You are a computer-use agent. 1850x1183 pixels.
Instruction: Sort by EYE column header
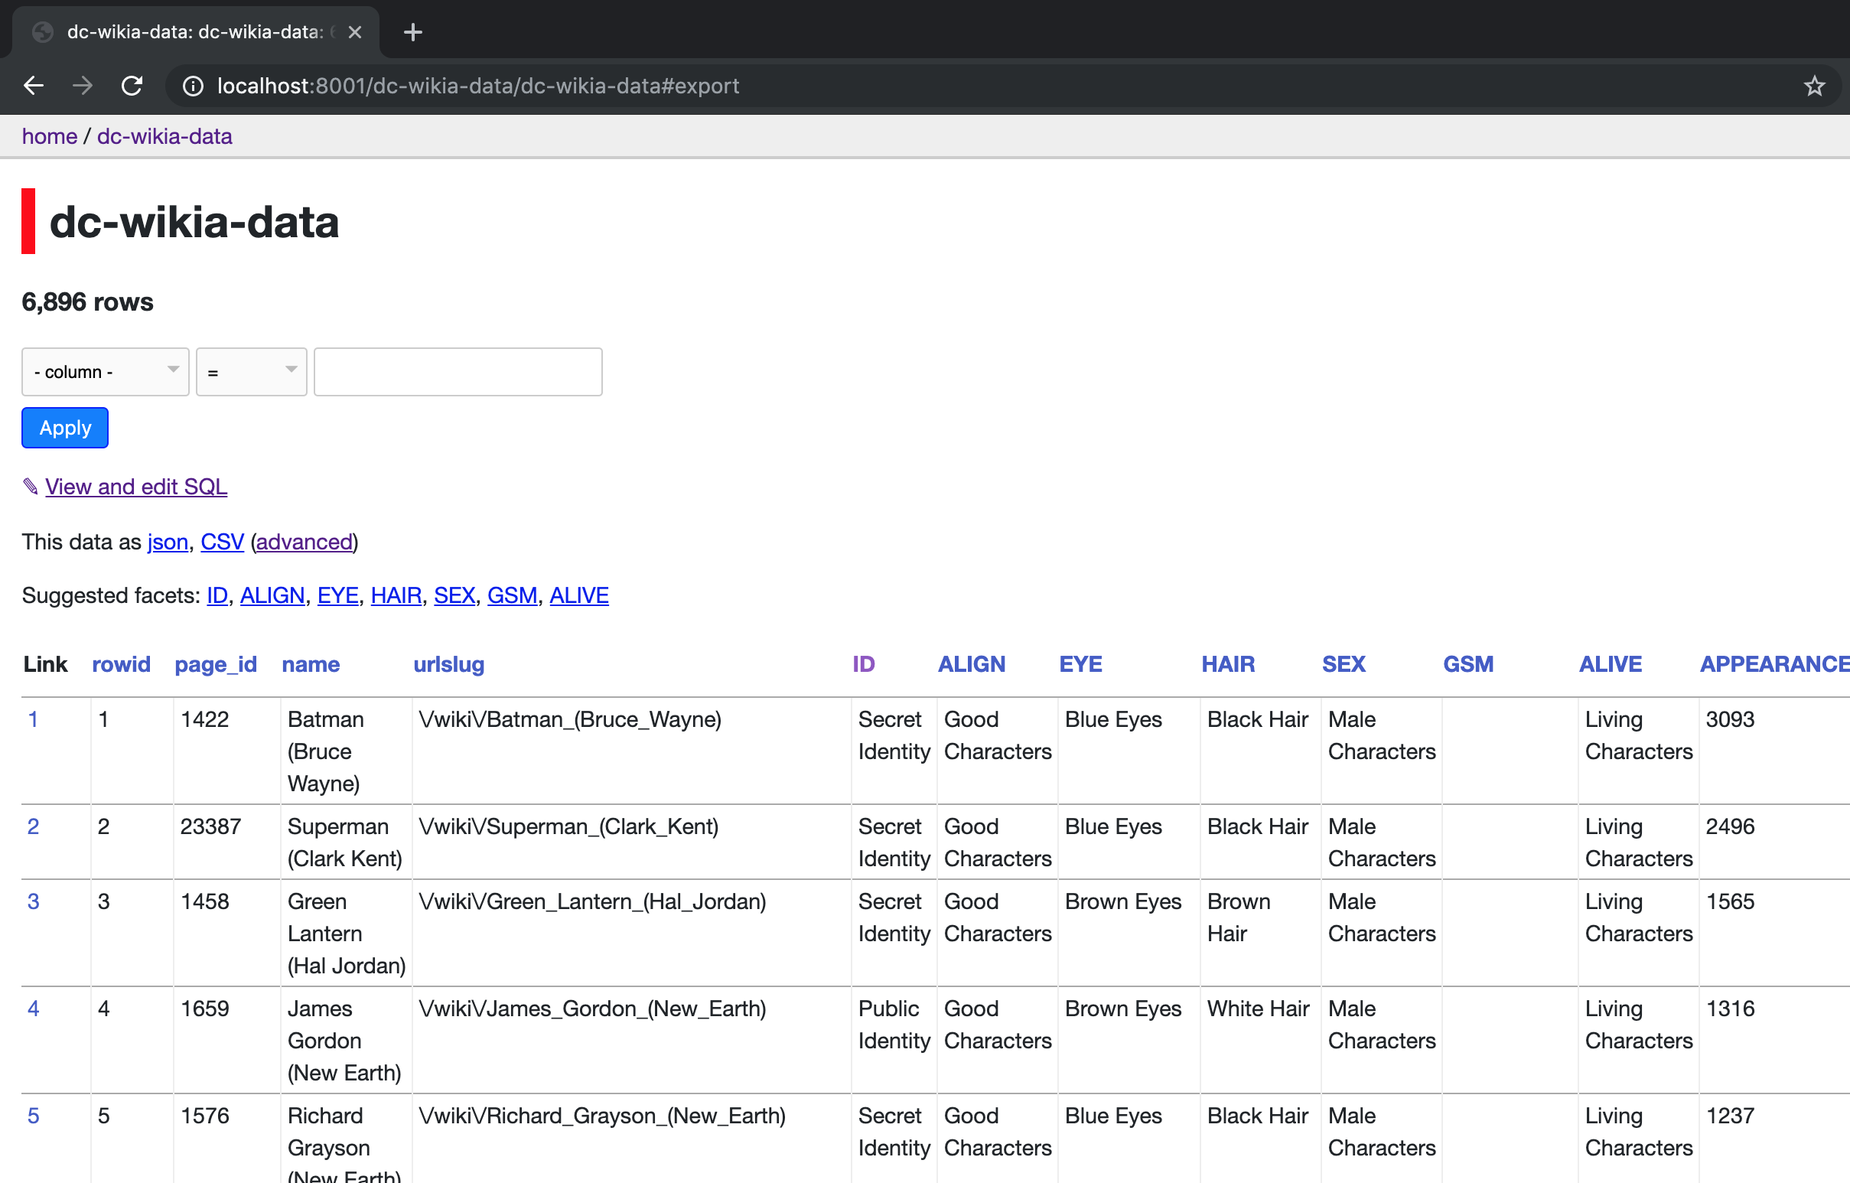pyautogui.click(x=1081, y=664)
